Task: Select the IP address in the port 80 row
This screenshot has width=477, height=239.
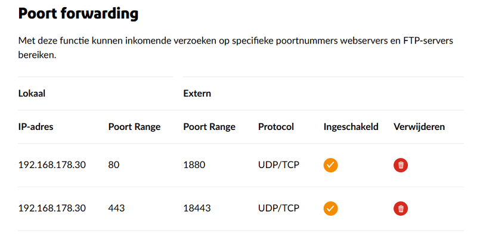Action: coord(52,165)
